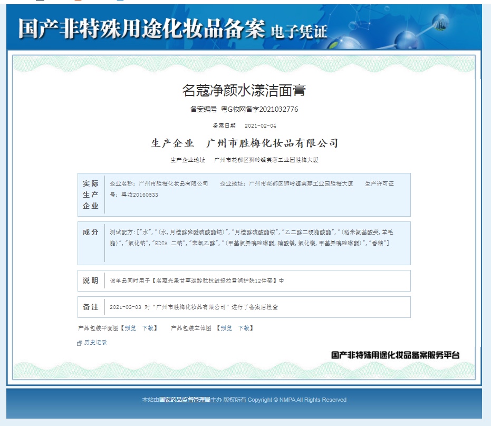
Task: Click the 实际生产企业 section label
Action: (91, 195)
